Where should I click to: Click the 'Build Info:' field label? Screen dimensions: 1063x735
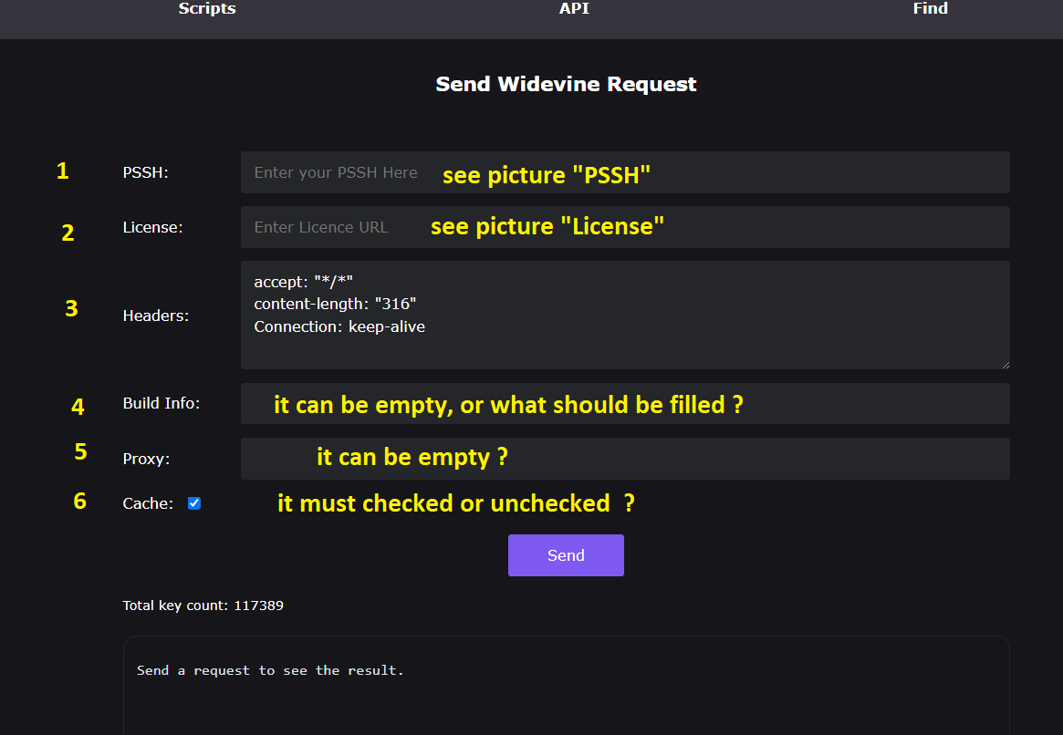(162, 404)
